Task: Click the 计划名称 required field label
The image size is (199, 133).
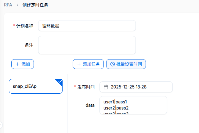Action: click(24, 26)
